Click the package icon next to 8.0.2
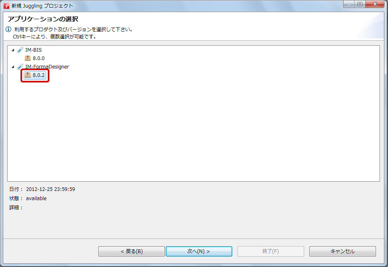 click(28, 75)
